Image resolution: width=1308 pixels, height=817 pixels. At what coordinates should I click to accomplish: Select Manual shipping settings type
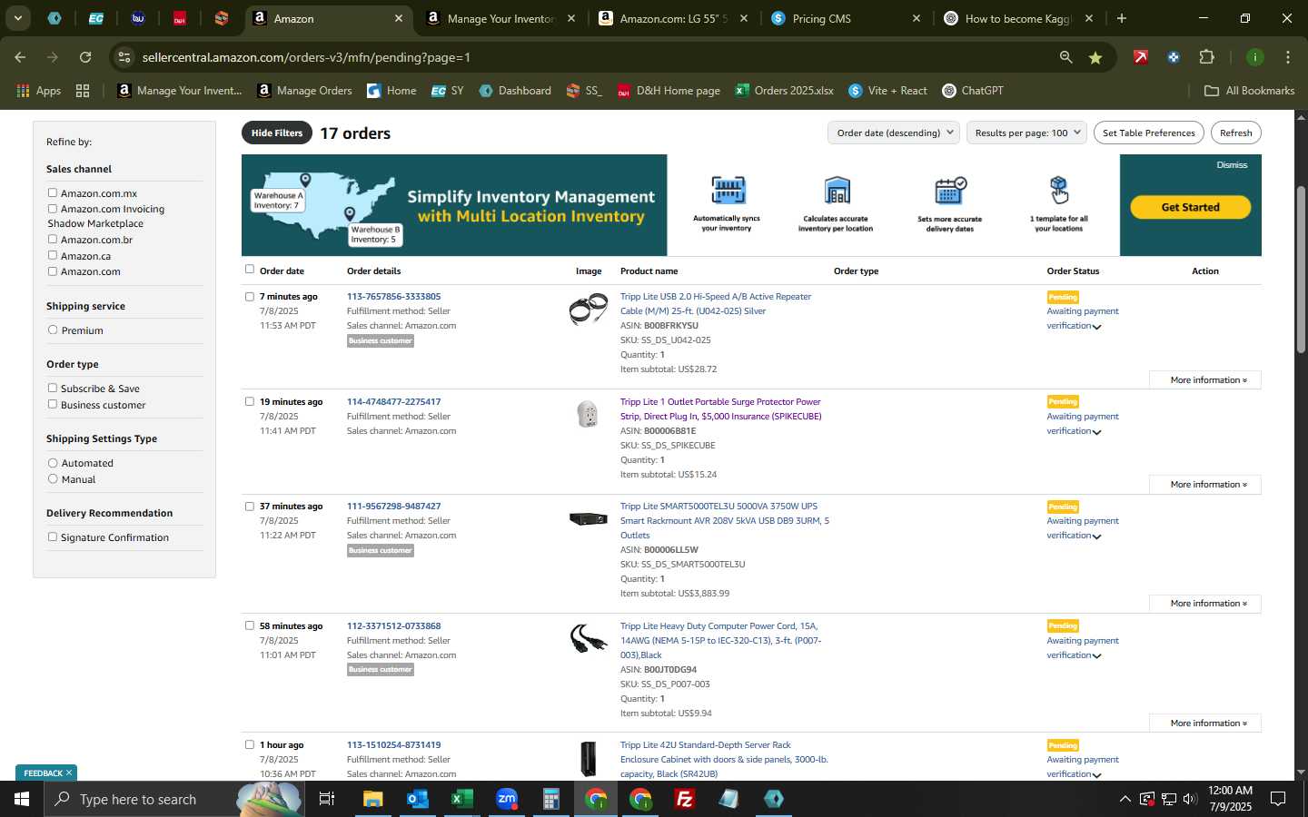(53, 478)
